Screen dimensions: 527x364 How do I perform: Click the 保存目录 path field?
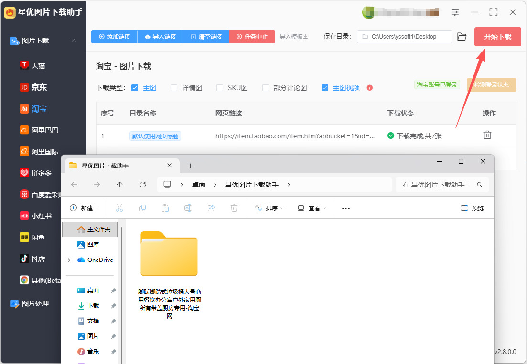(404, 37)
